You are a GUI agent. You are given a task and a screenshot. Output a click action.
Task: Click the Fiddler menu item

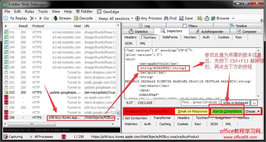tap(84, 12)
